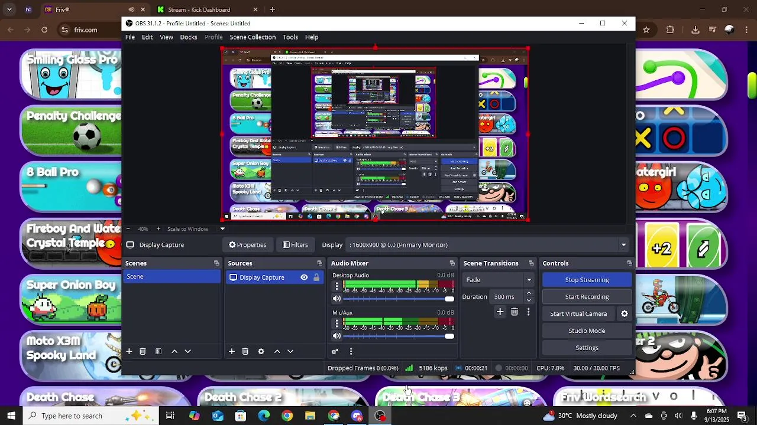The width and height of the screenshot is (757, 425).
Task: Increase transition duration with up stepper
Action: pos(529,293)
